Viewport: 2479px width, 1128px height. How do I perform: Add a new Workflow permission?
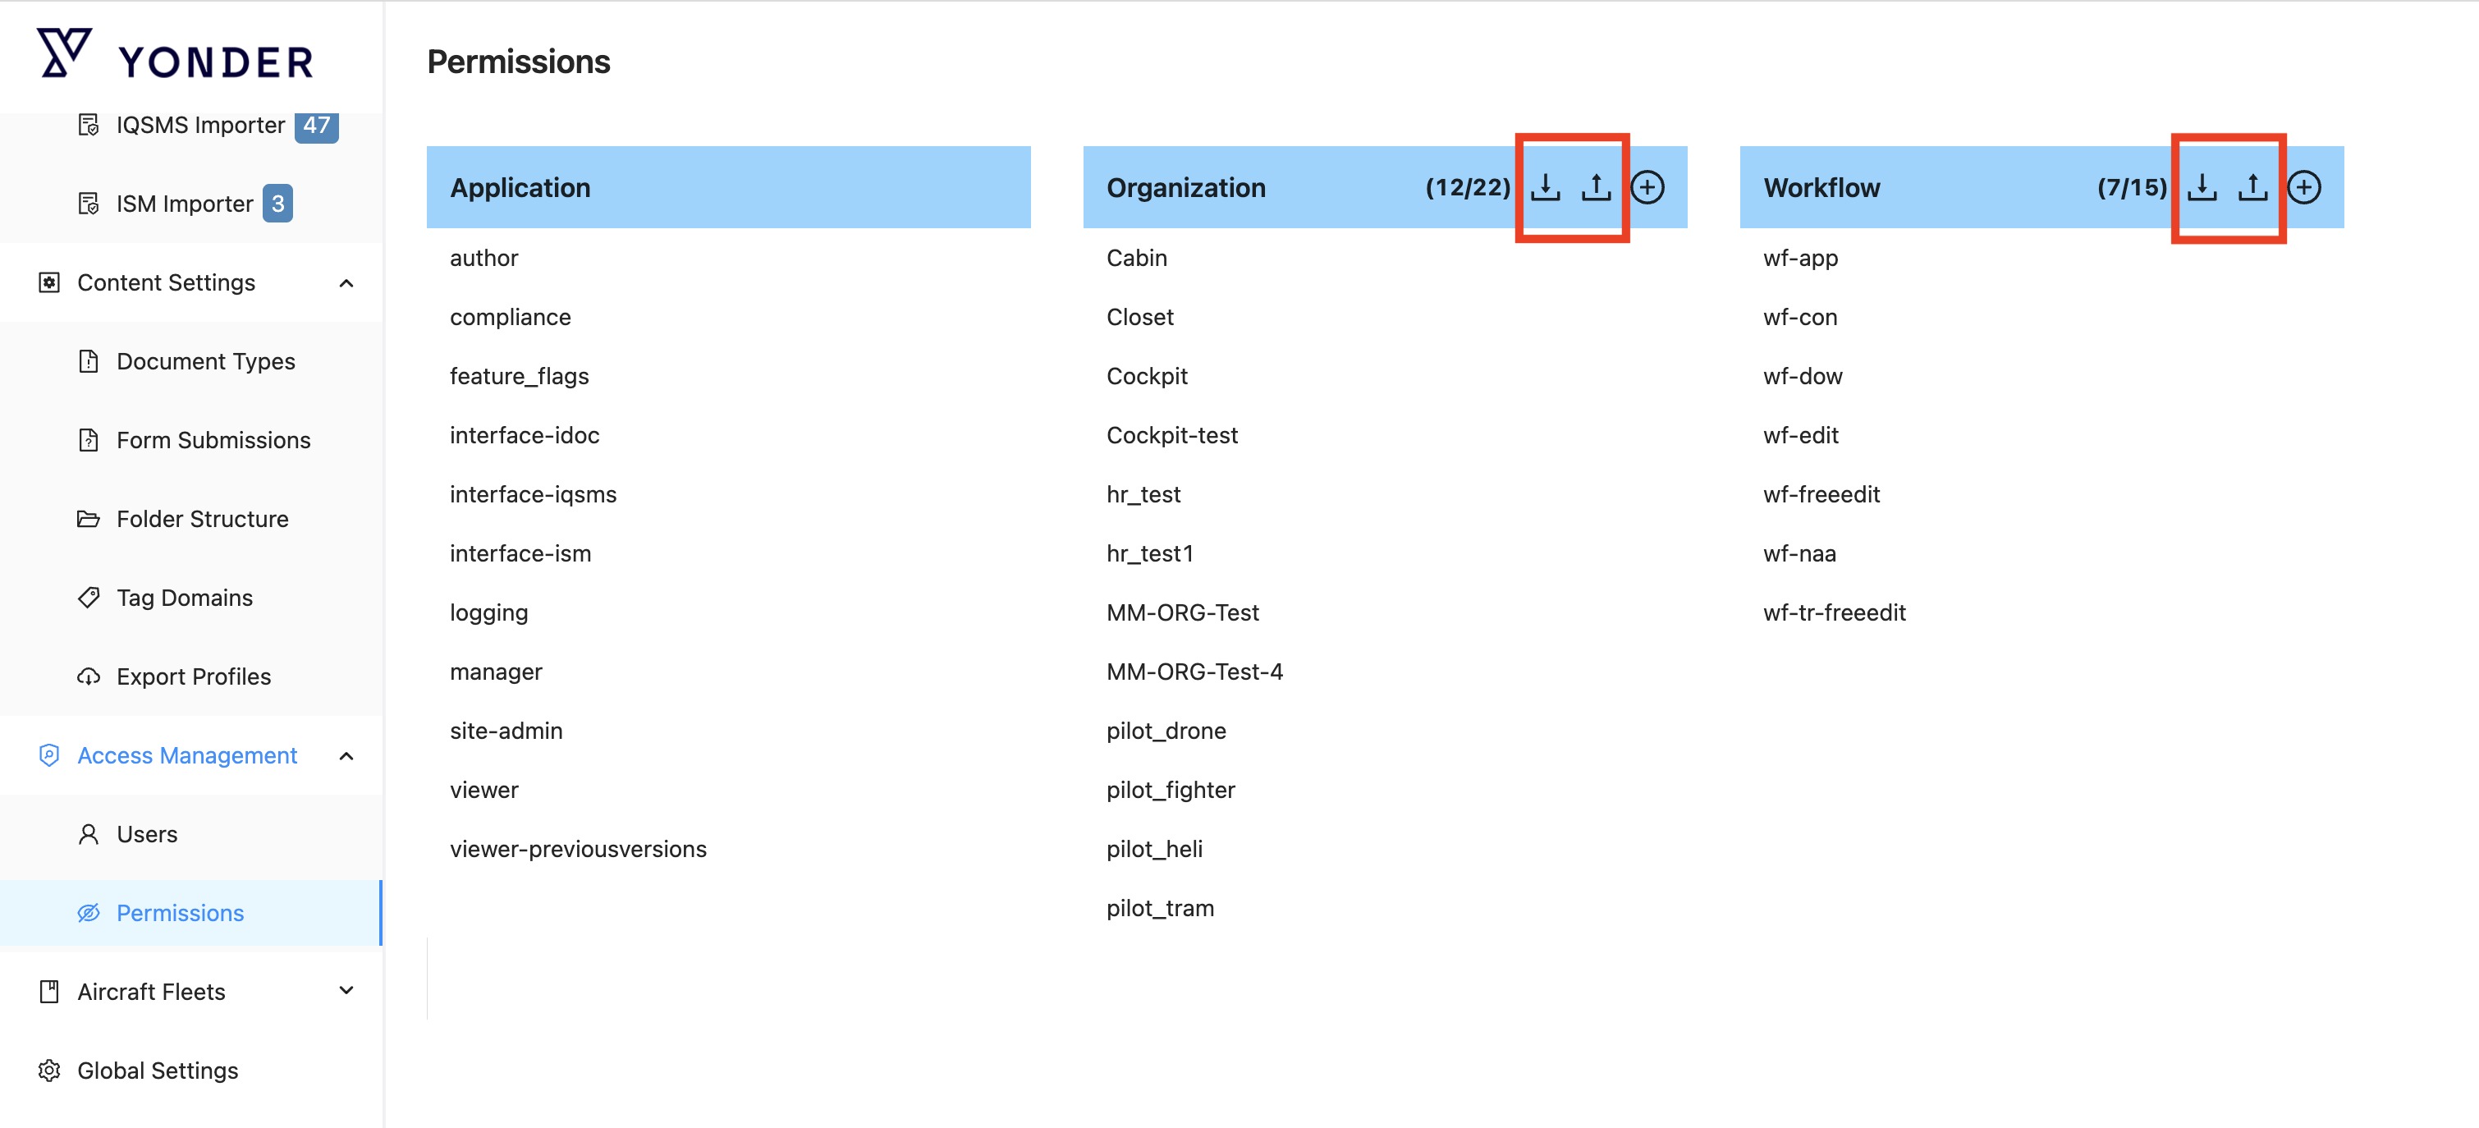coord(2304,186)
